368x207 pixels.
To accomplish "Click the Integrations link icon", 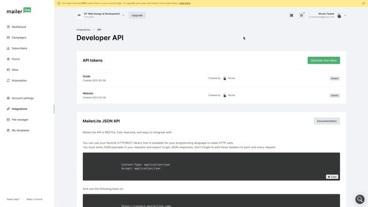I will pyautogui.click(x=8, y=109).
